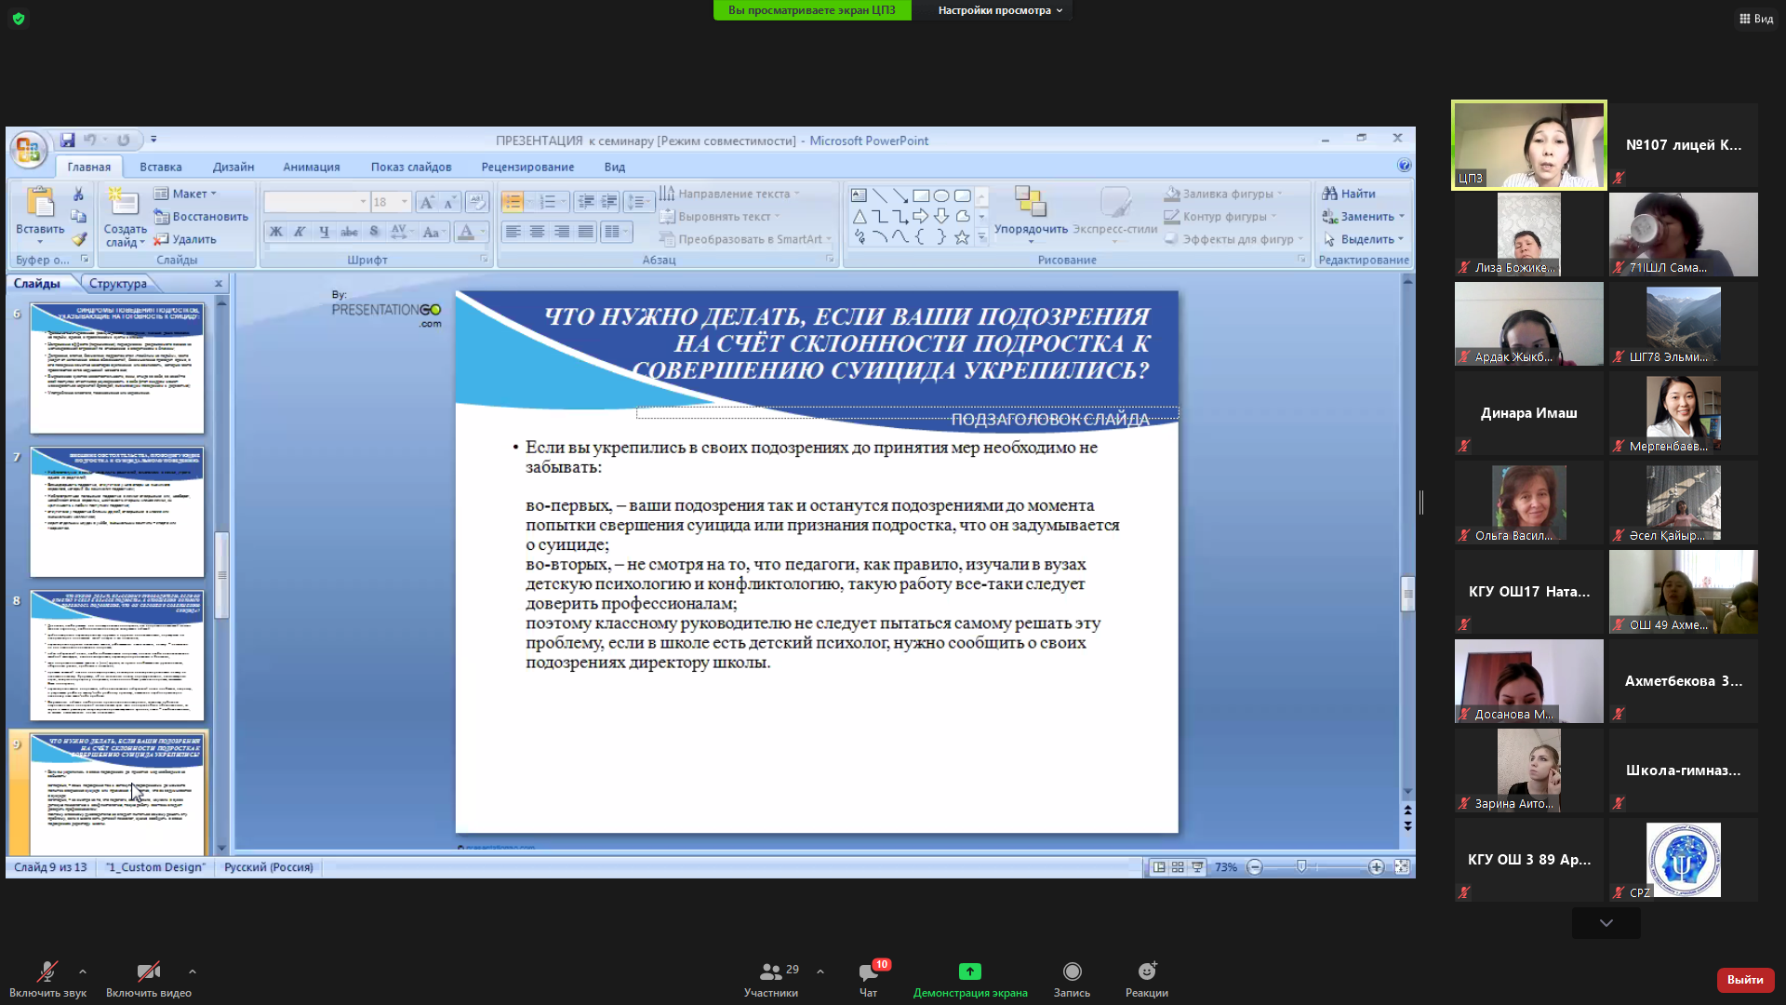This screenshot has width=1786, height=1005.
Task: Click the Record icon
Action: pyautogui.click(x=1072, y=971)
